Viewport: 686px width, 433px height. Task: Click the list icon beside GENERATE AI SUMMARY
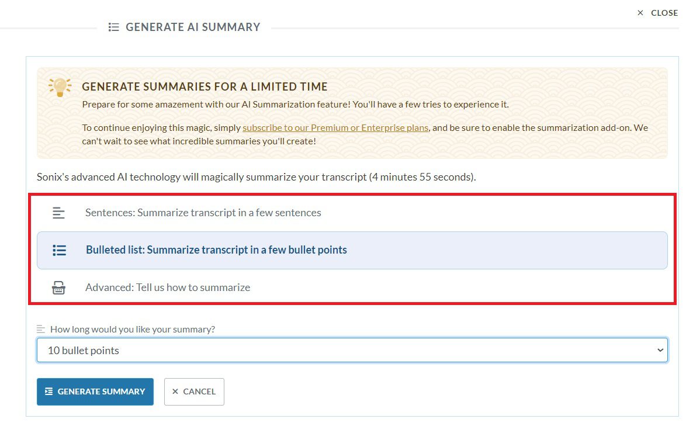[x=113, y=26]
